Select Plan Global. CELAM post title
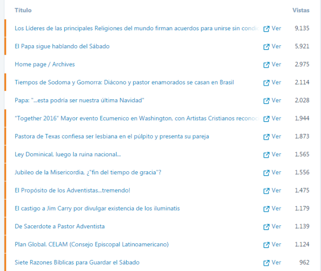Screen dimensions: 321x271 click(x=92, y=244)
